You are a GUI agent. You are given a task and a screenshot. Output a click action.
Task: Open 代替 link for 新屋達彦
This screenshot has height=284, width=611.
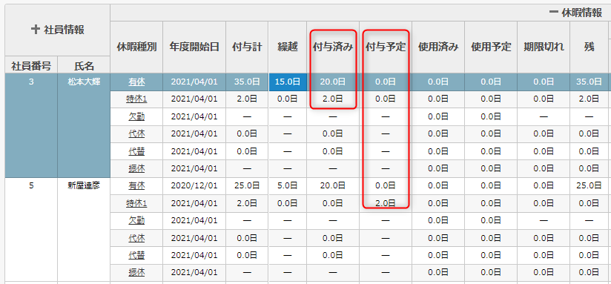tap(136, 255)
